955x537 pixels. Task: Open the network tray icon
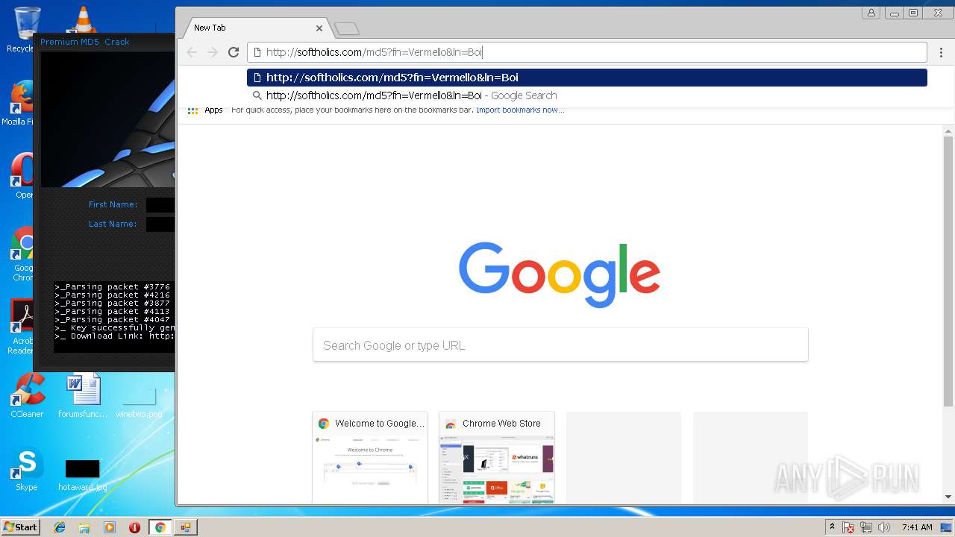pyautogui.click(x=866, y=527)
